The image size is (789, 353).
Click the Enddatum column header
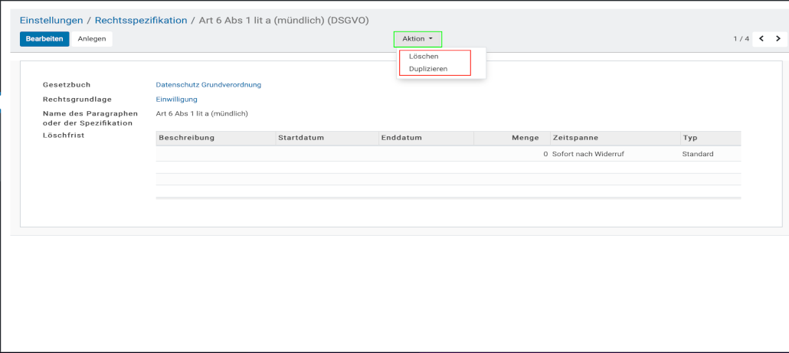point(401,138)
